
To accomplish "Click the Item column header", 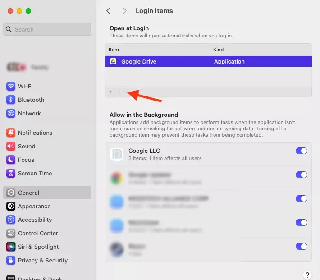I will (x=114, y=50).
